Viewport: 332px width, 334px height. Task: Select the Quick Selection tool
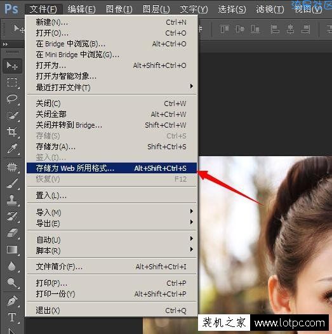12,116
